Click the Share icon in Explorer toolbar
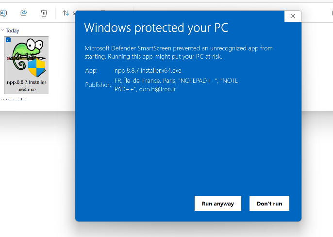333x237 pixels. pos(23,13)
